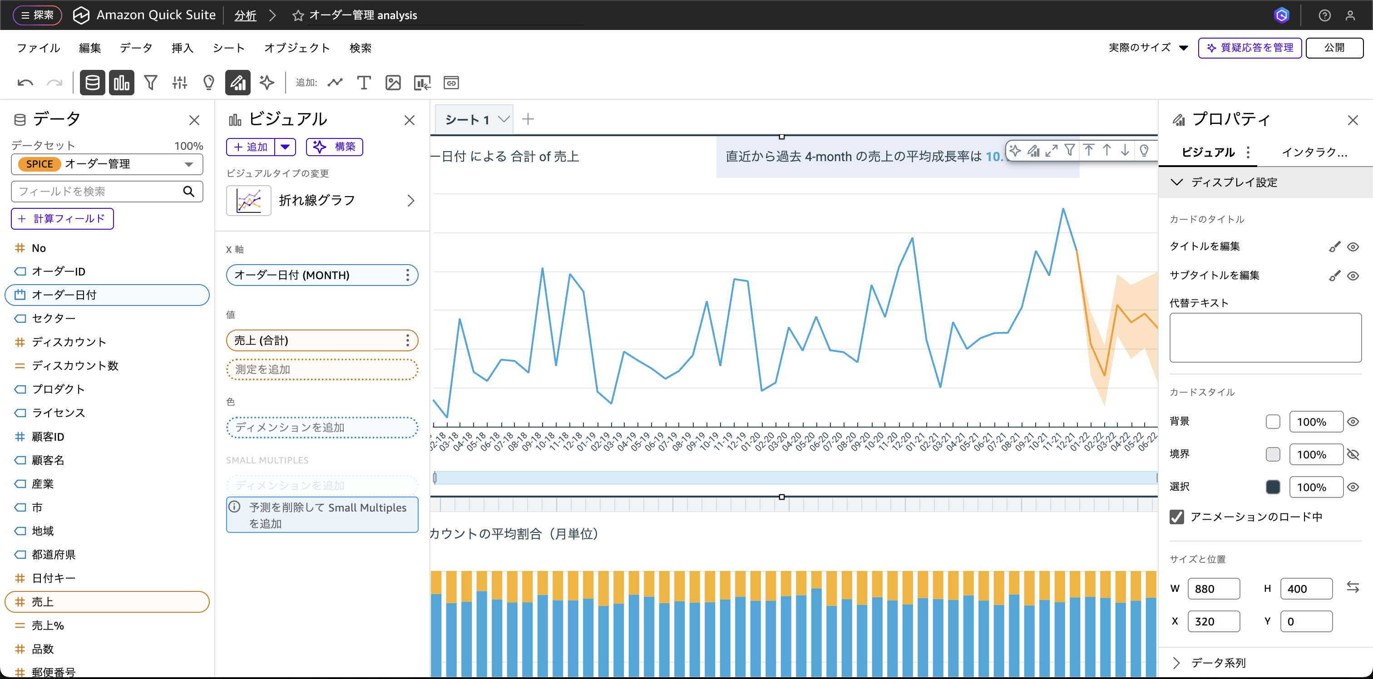Show the 境界 border visibility toggle
This screenshot has width=1373, height=679.
pyautogui.click(x=1354, y=454)
